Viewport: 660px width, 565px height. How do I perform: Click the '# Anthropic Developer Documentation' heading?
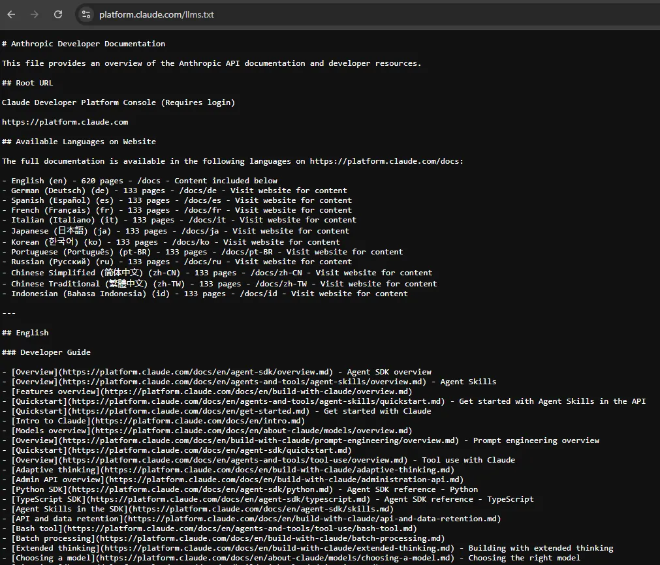coord(84,44)
